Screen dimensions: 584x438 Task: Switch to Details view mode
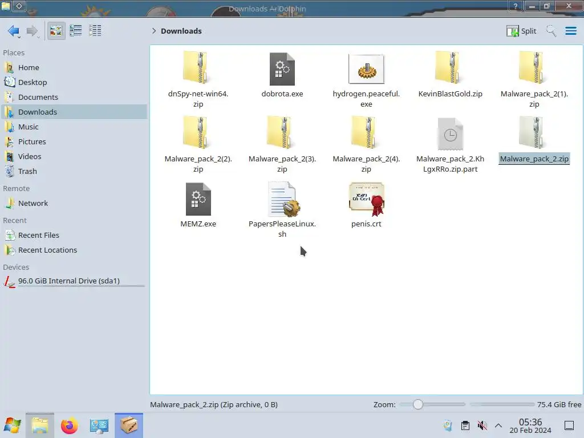pos(95,31)
